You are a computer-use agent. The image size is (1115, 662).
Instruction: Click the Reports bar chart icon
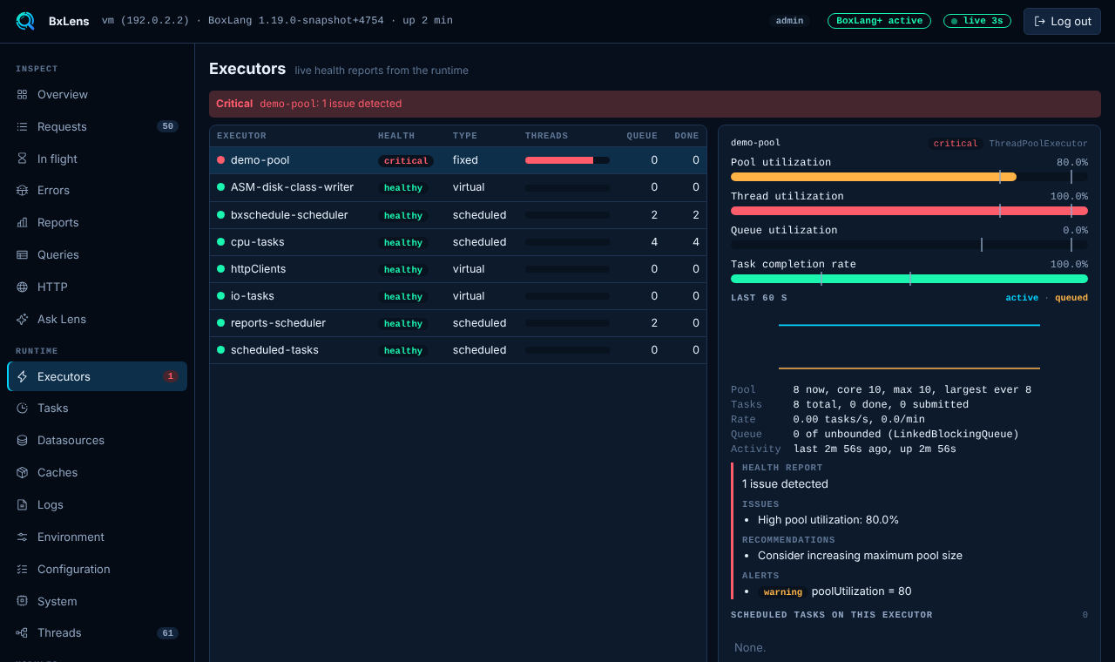(x=22, y=222)
